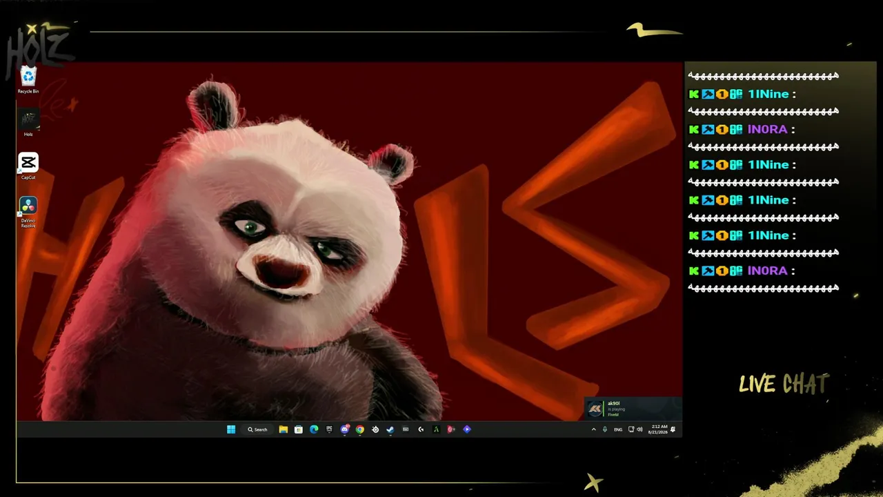Open the keyboard app icon on the taskbar
The width and height of the screenshot is (883, 497).
coord(406,429)
